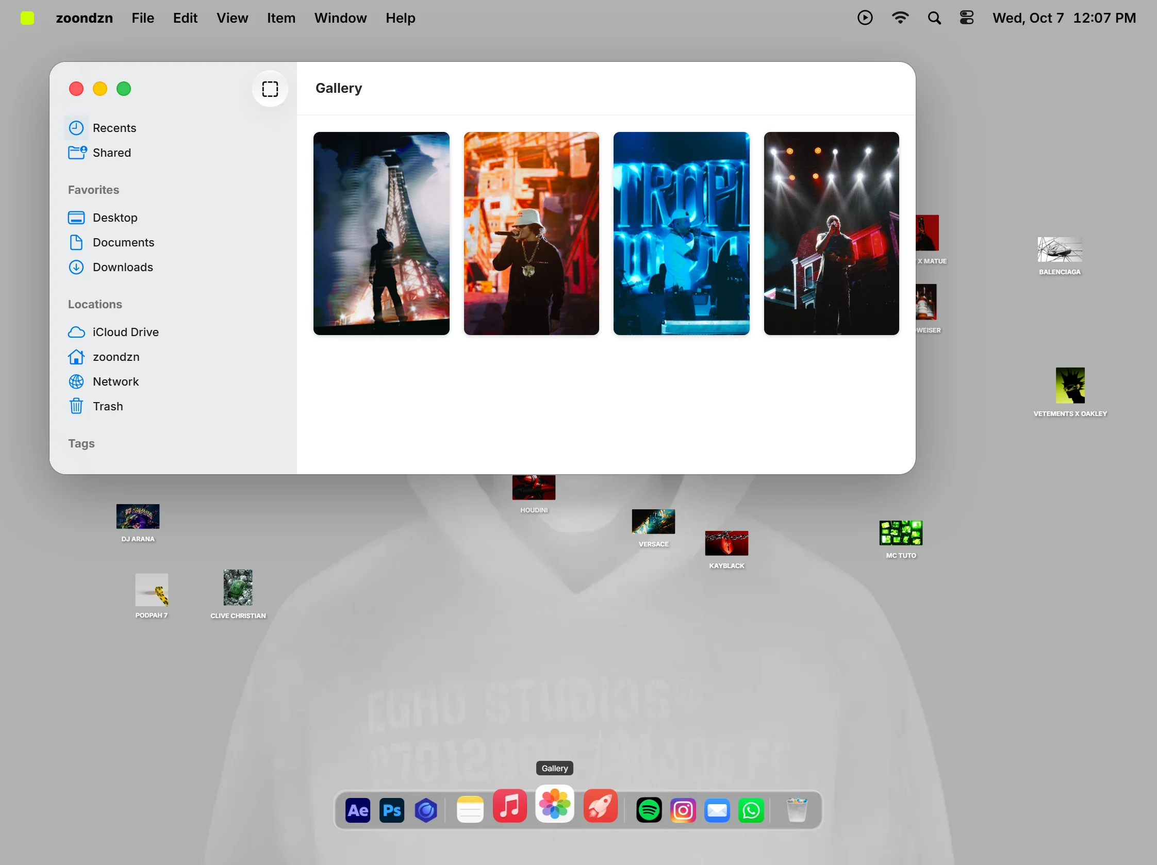Viewport: 1157px width, 865px height.
Task: Click the Gallery photos icon in dock
Action: coord(554,803)
